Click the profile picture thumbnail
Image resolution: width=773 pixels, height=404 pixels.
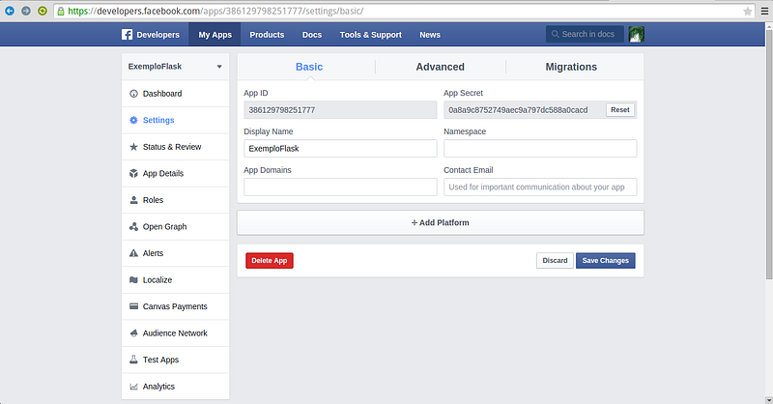pos(637,34)
